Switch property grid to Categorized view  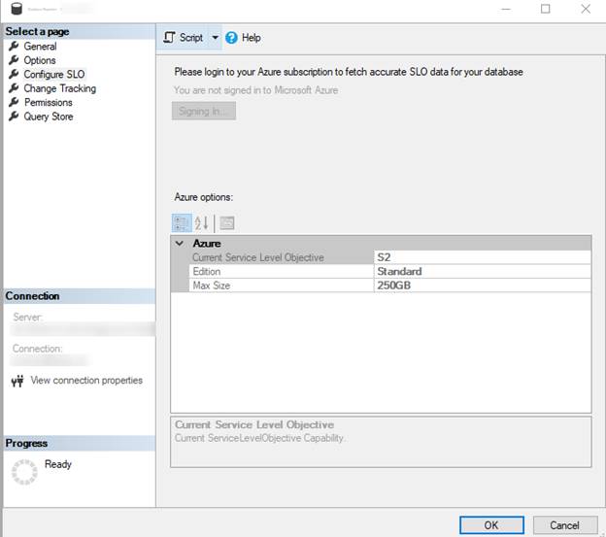(181, 222)
